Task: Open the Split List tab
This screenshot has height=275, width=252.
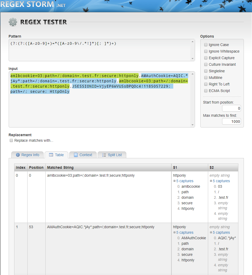Action: pos(112,155)
